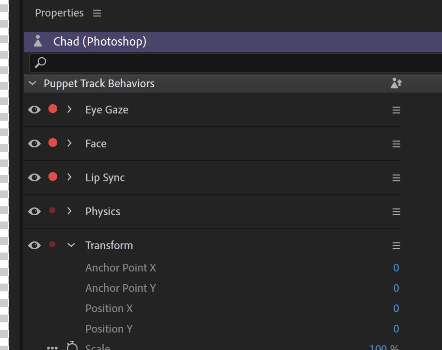Open the Physics behavior options menu

click(x=396, y=212)
